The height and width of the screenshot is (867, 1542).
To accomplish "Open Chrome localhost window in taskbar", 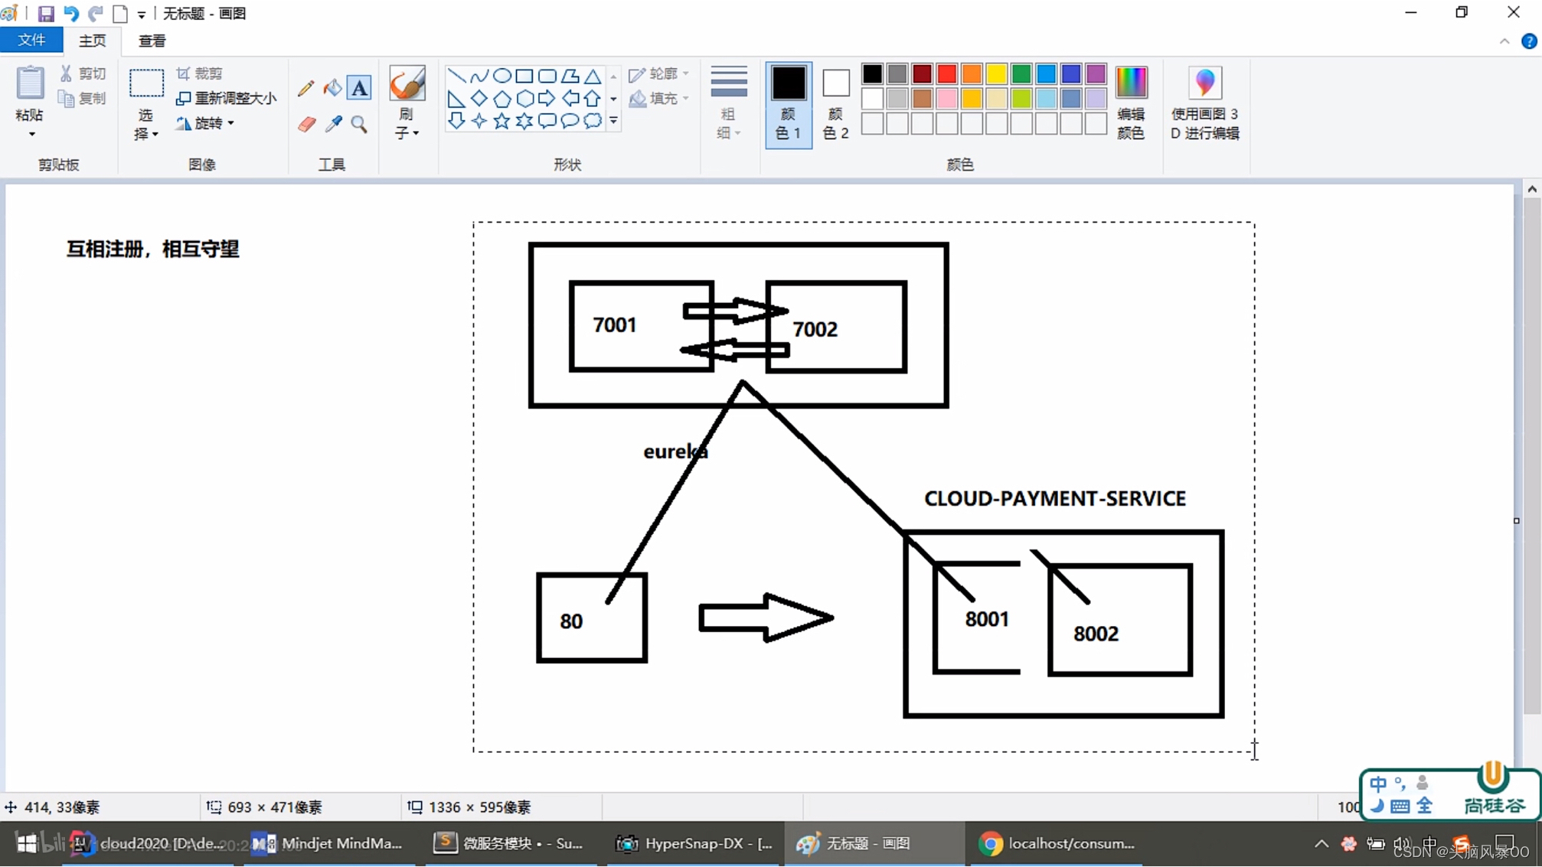I will click(1057, 843).
